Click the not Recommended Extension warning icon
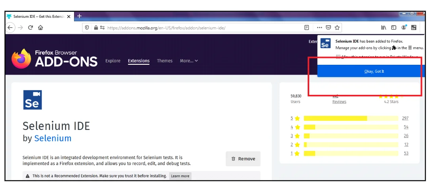This screenshot has width=430, height=186. tap(27, 176)
